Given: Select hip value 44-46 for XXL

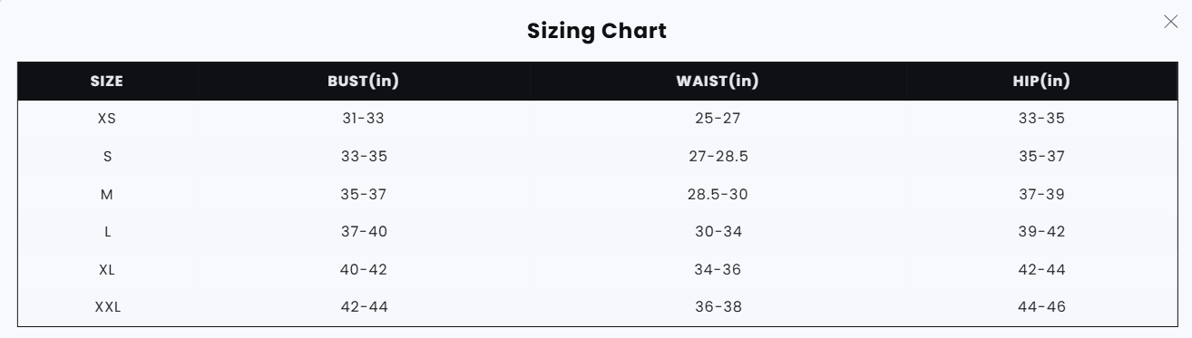Looking at the screenshot, I should point(1041,307).
